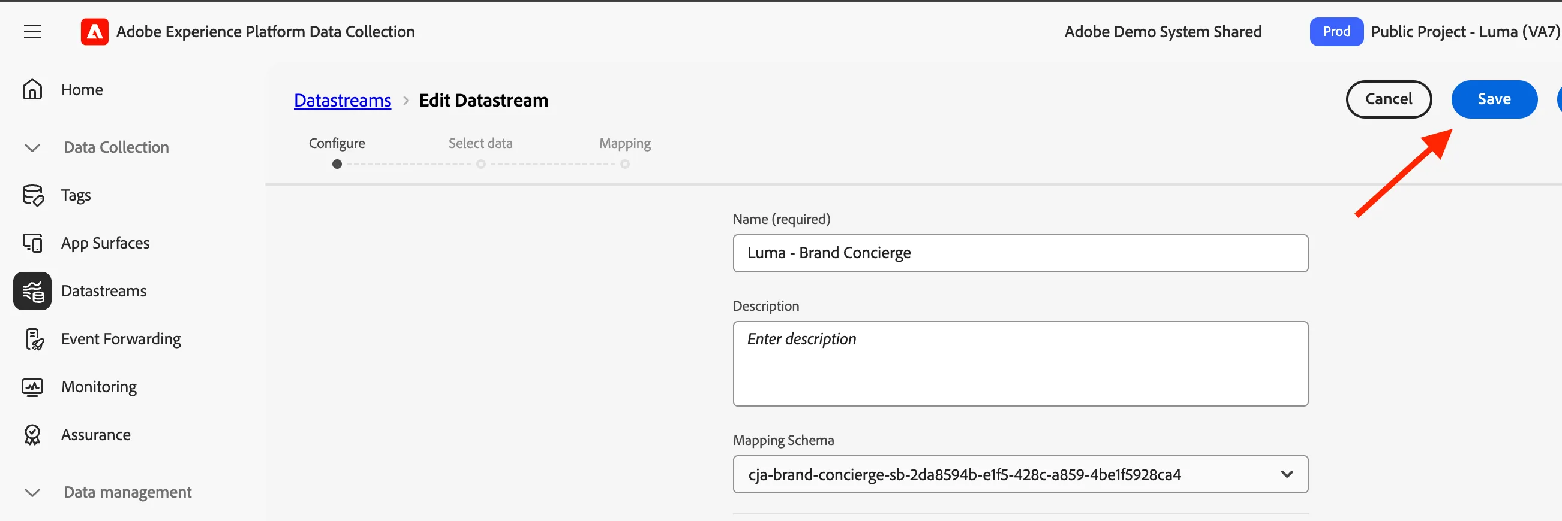Open Assurance ribbon icon
The image size is (1562, 521).
[32, 435]
